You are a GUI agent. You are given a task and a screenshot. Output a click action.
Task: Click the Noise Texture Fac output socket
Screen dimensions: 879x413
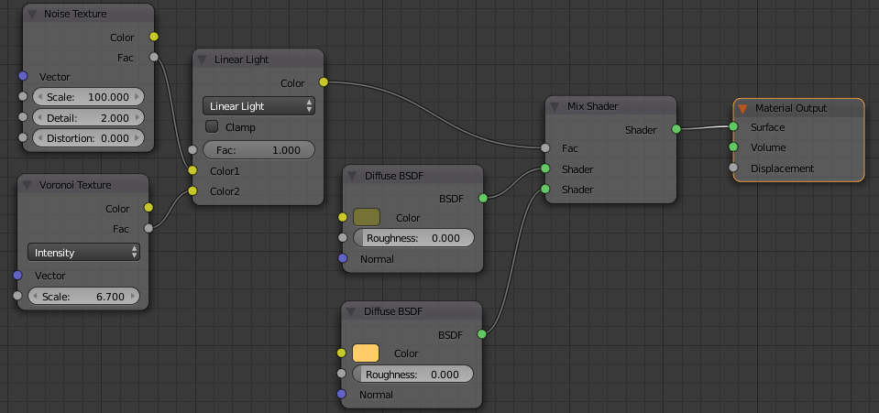(154, 57)
